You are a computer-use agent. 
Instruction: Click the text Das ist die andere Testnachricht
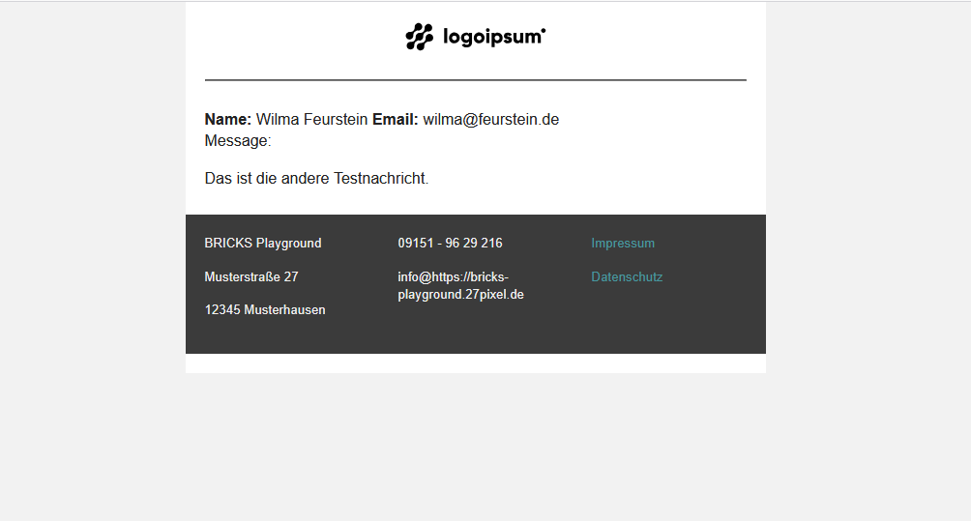point(316,179)
